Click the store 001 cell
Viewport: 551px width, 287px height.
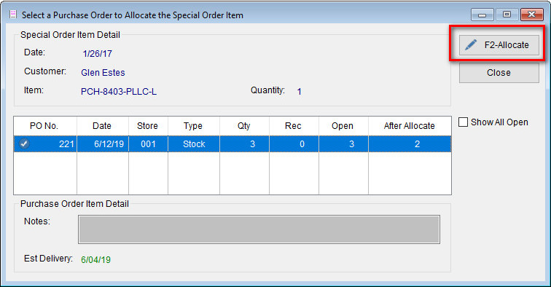[148, 144]
